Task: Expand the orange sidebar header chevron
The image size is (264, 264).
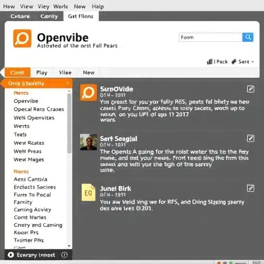Action: 68,83
